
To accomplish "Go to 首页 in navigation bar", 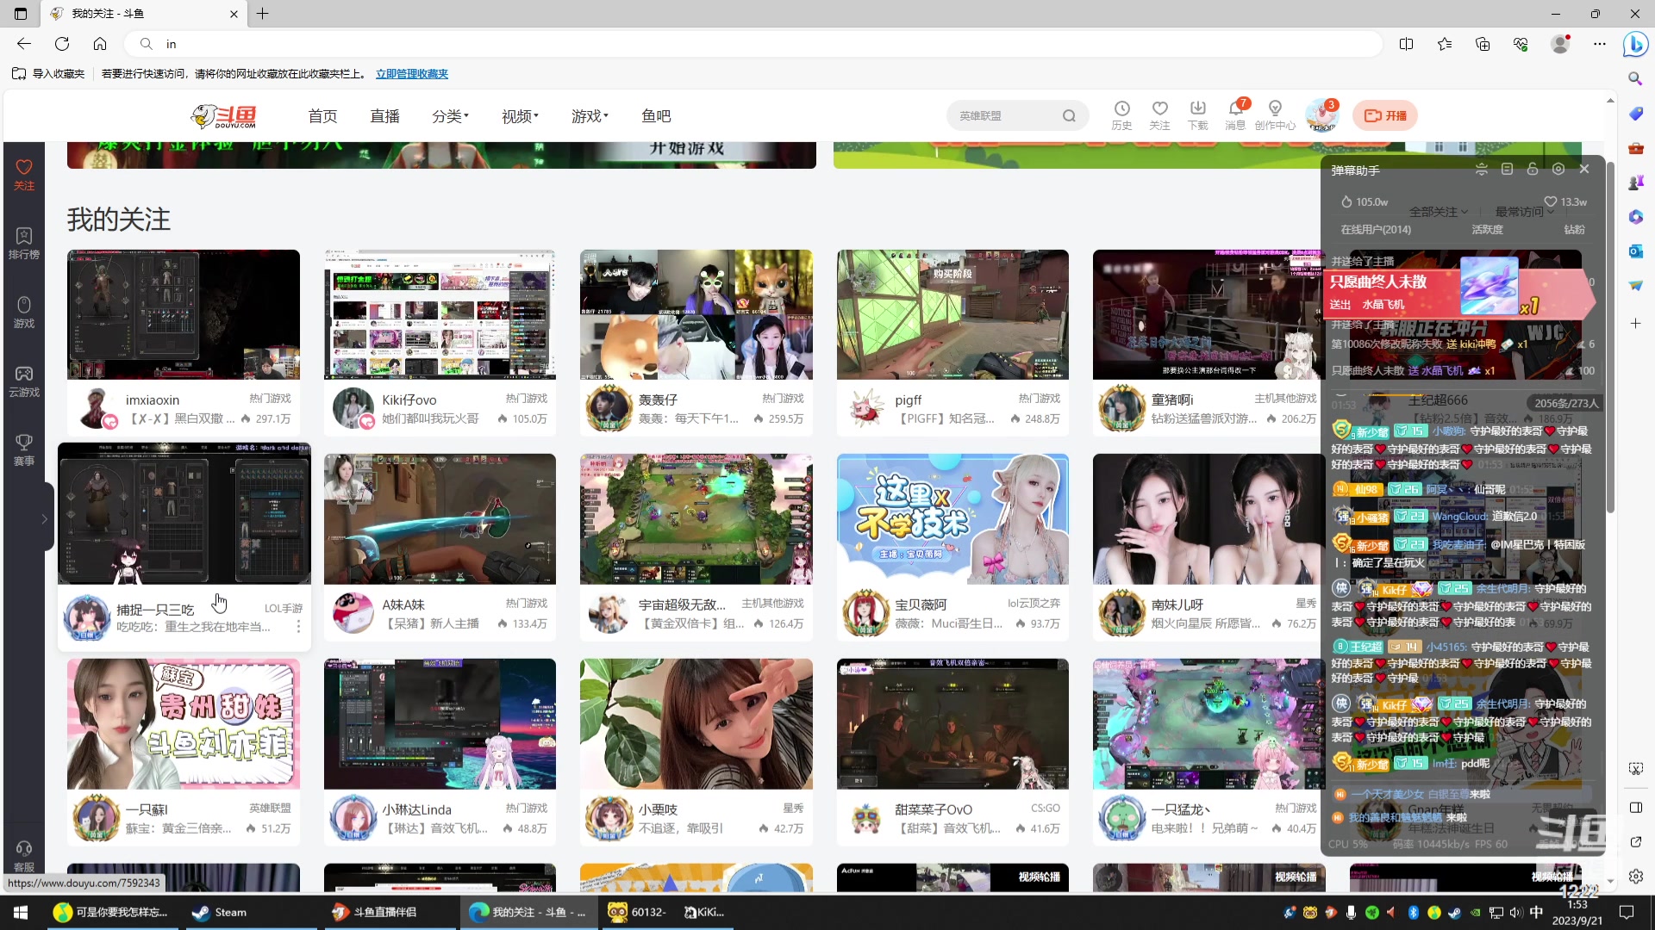I will pos(322,116).
